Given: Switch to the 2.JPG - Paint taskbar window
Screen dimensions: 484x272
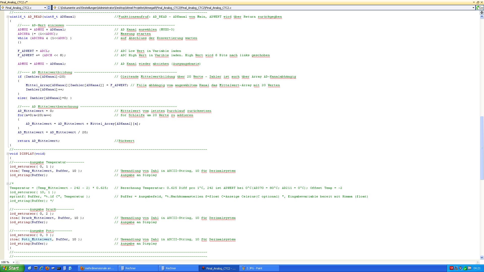Looking at the screenshot, I should (259, 268).
